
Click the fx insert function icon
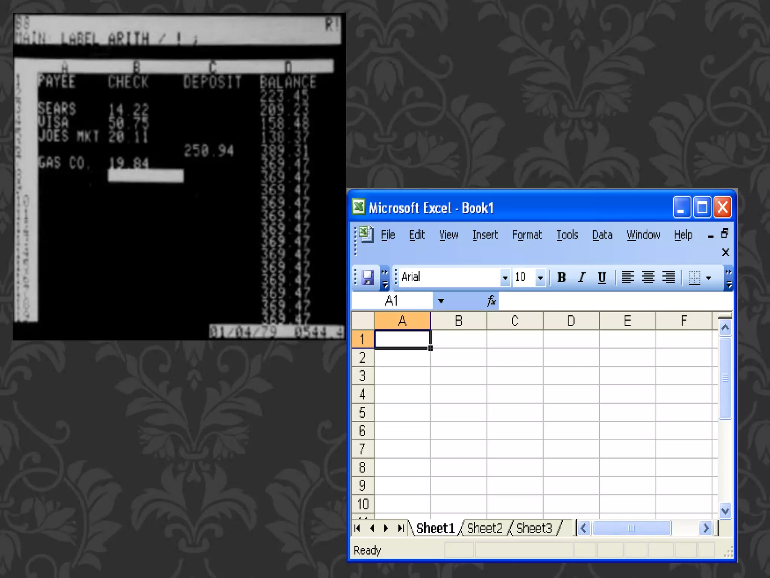[x=491, y=301]
